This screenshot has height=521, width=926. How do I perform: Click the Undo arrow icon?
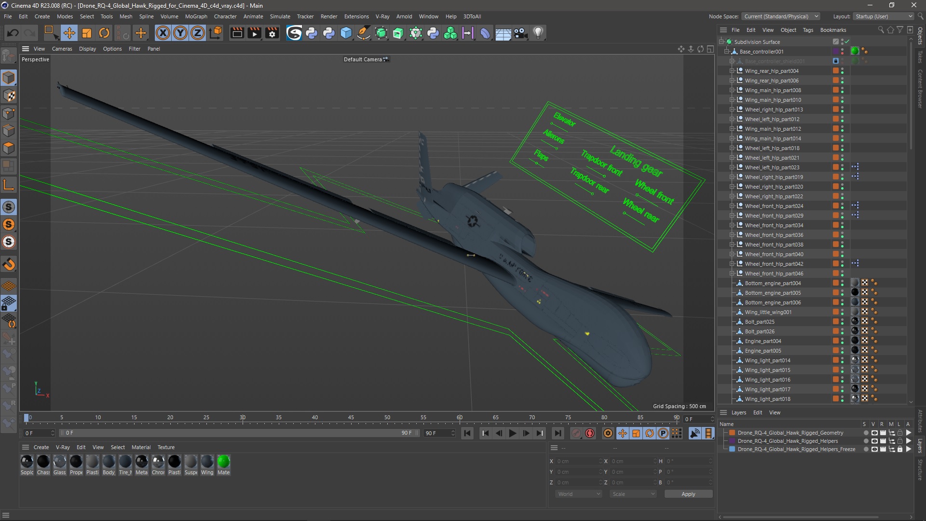click(x=13, y=33)
